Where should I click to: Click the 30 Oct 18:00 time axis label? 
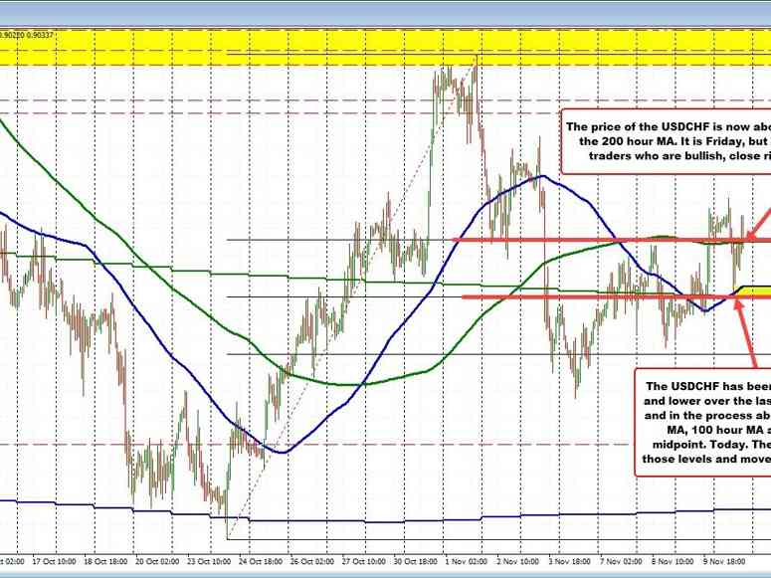click(x=416, y=561)
